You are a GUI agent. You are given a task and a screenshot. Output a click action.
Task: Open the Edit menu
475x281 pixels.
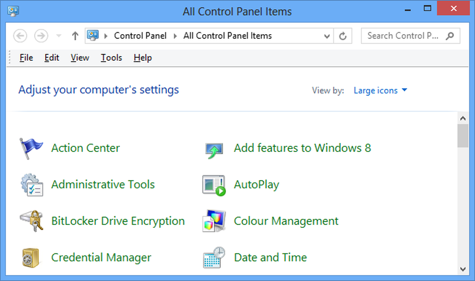(51, 57)
